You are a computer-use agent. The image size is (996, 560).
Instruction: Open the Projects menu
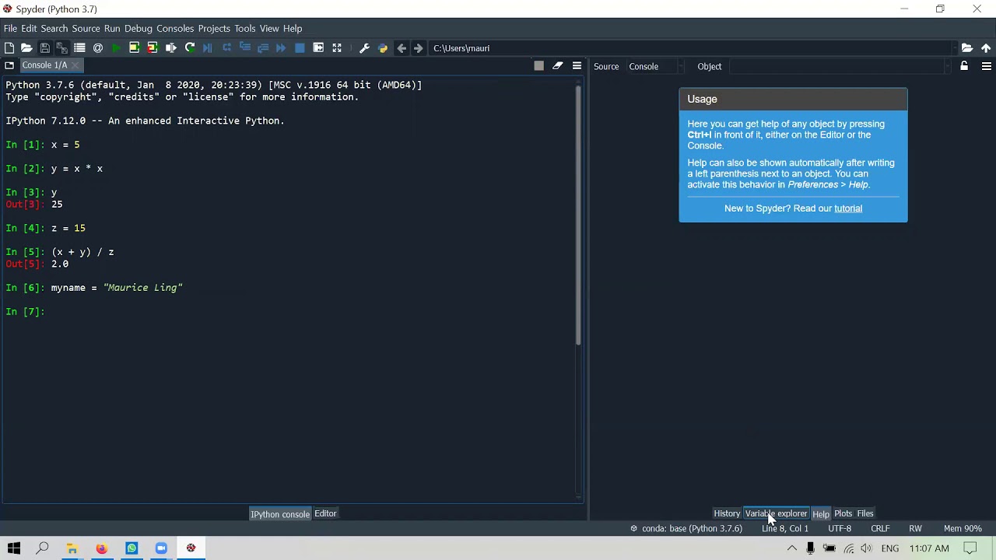tap(214, 29)
